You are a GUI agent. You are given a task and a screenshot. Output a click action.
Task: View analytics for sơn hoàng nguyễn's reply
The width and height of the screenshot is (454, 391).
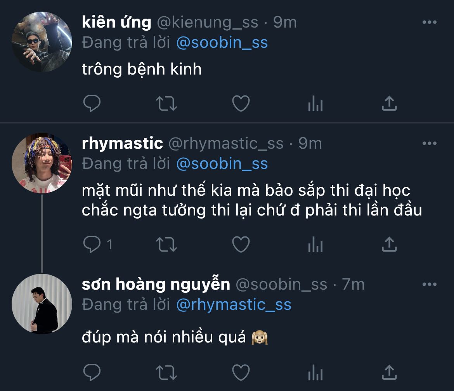(x=315, y=374)
